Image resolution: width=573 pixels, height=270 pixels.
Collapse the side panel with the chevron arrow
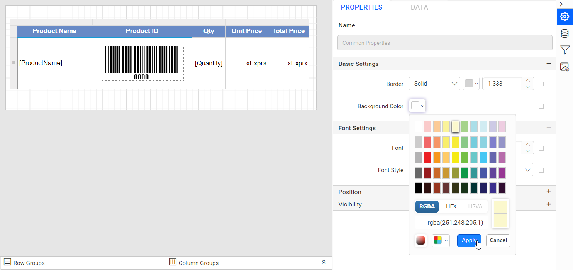click(x=561, y=4)
